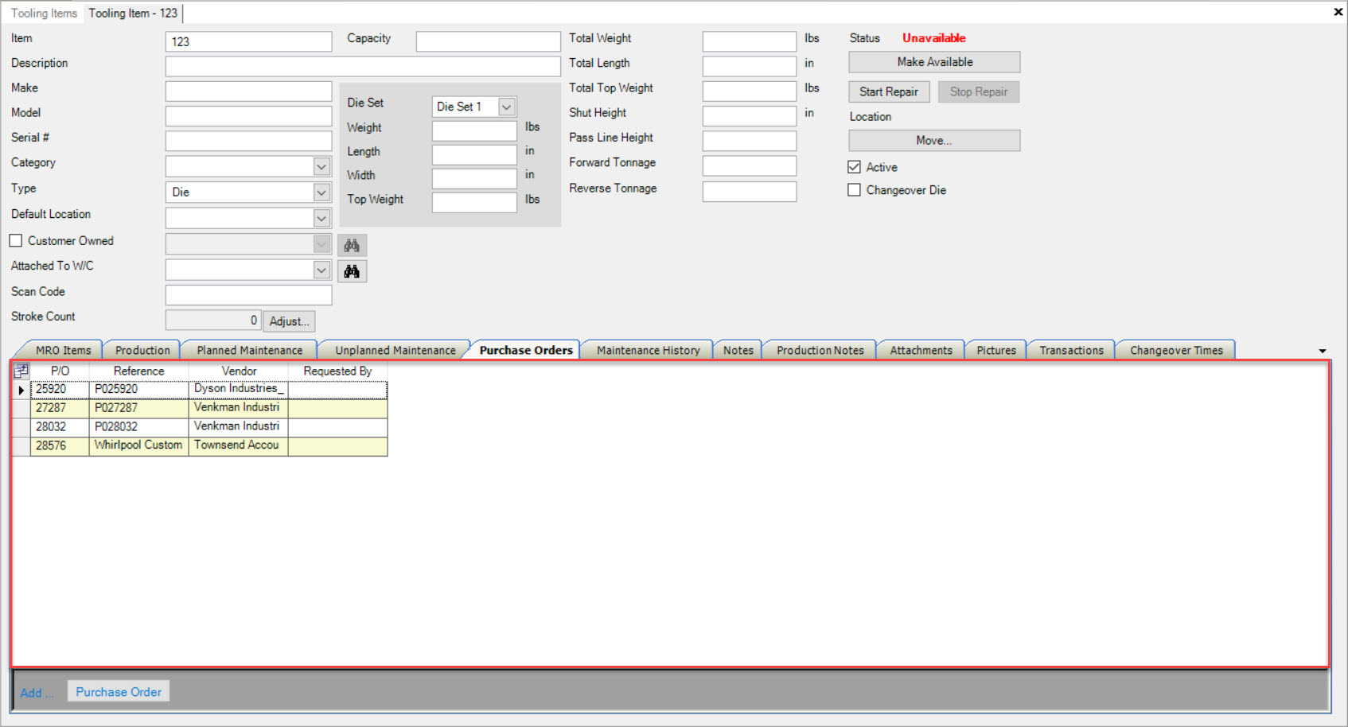Click the Forward Tonnage input field
This screenshot has width=1348, height=727.
pos(750,165)
